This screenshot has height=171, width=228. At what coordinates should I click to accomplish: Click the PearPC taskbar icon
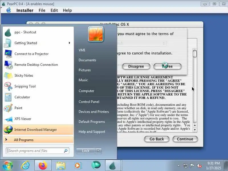click(113, 165)
